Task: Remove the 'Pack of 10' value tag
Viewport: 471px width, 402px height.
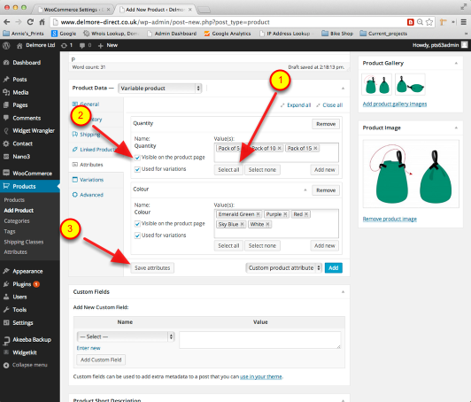Action: point(280,148)
